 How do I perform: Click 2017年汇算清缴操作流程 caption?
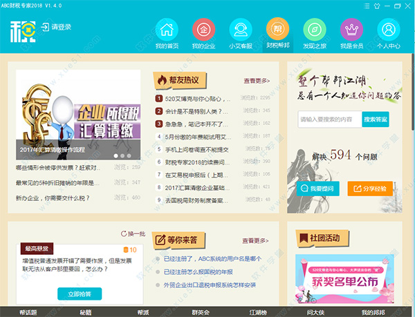(52, 149)
